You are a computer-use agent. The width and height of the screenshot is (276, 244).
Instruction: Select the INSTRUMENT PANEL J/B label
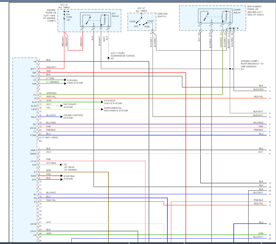[255, 10]
